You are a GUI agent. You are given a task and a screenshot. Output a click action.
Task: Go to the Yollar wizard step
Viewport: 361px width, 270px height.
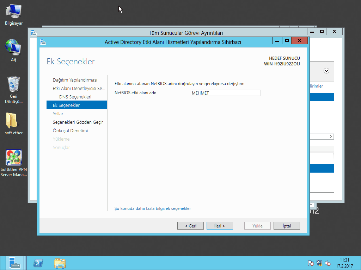click(58, 114)
